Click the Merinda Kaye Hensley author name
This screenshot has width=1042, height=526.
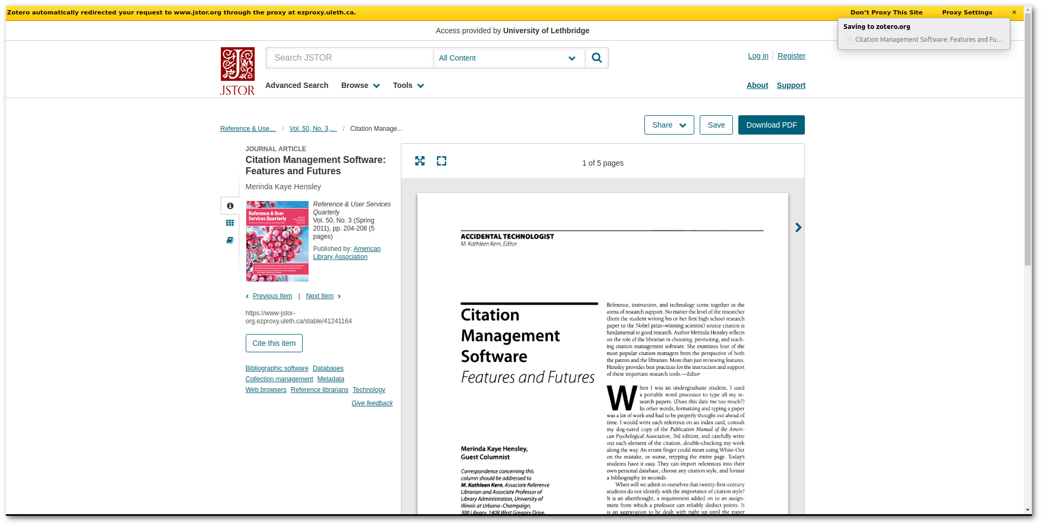[x=283, y=187]
